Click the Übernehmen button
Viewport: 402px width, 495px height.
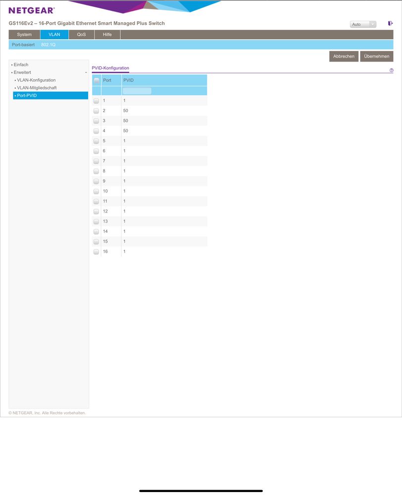[x=376, y=56]
